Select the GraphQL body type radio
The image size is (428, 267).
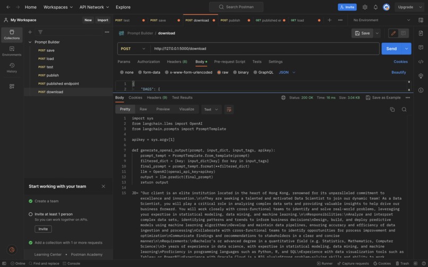[255, 72]
